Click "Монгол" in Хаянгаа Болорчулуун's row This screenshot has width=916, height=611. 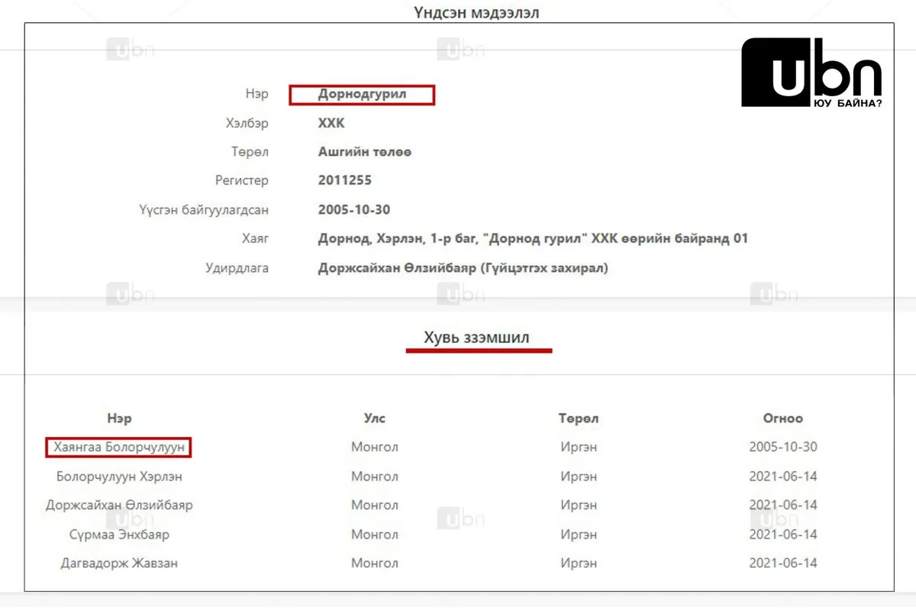coord(375,448)
